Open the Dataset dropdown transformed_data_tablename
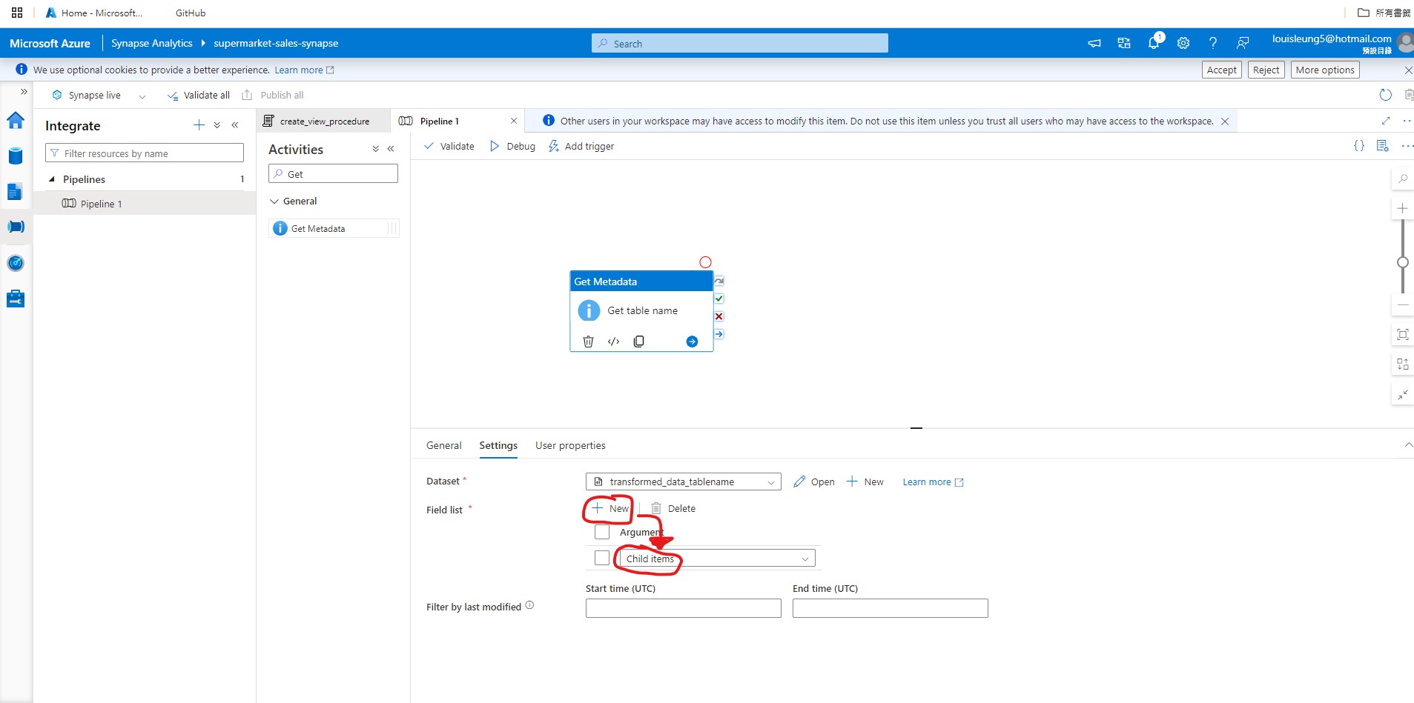1414x703 pixels. click(x=770, y=482)
